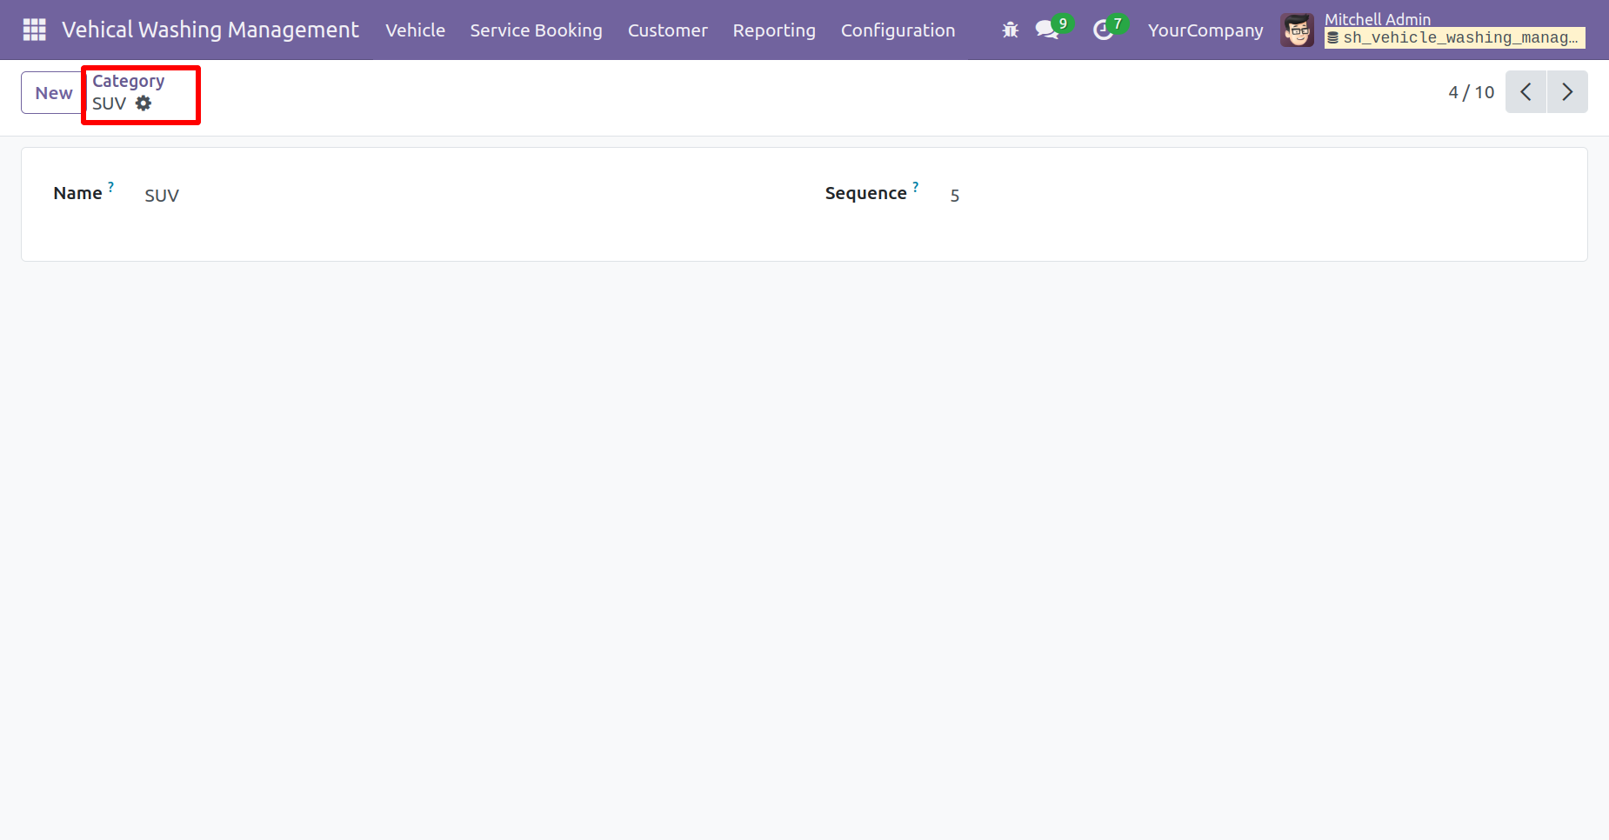Click the gear actions icon beside SUV
This screenshot has height=840, width=1609.
tap(144, 103)
